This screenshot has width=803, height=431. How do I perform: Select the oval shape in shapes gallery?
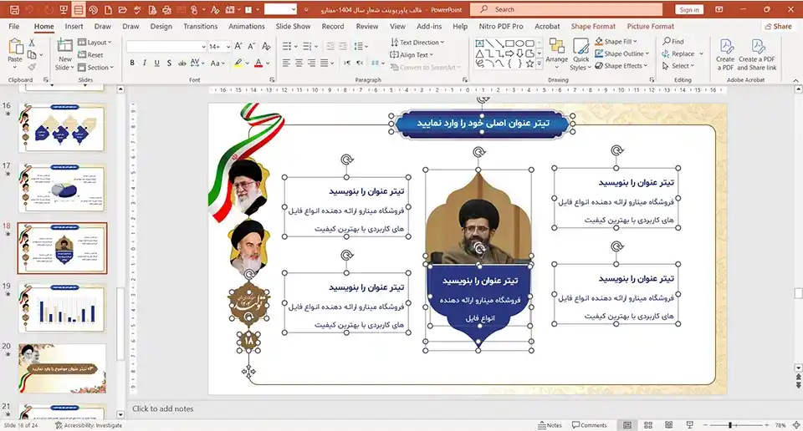click(x=519, y=43)
